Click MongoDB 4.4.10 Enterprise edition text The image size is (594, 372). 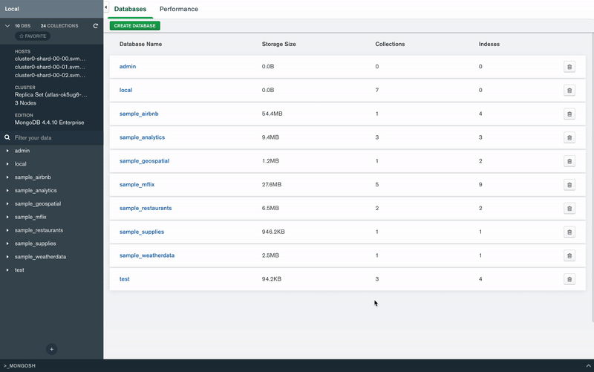[49, 123]
